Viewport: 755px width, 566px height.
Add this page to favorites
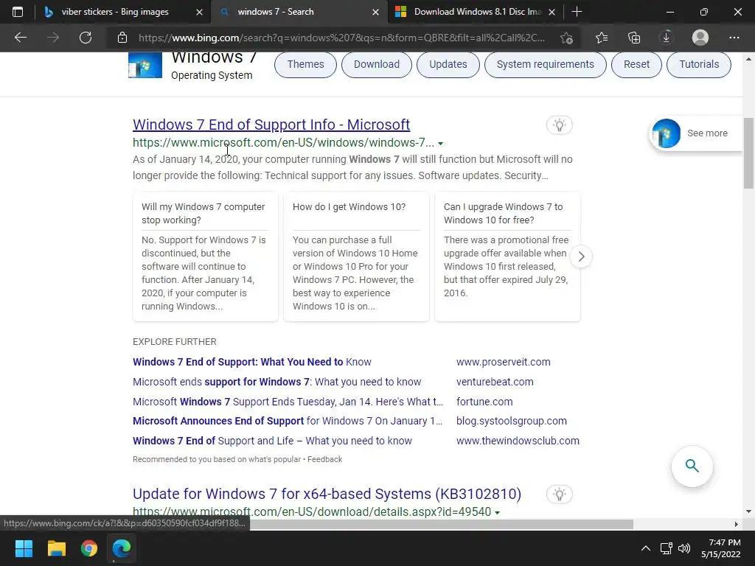[567, 38]
